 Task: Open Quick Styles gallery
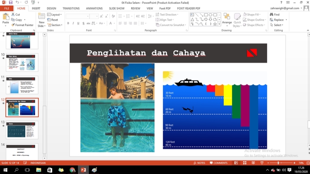point(237,20)
